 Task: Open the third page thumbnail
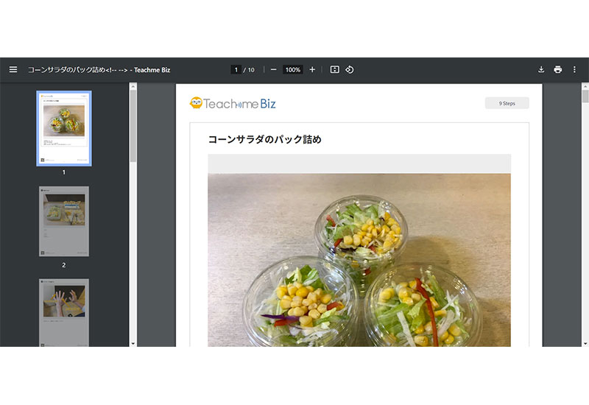pyautogui.click(x=64, y=311)
